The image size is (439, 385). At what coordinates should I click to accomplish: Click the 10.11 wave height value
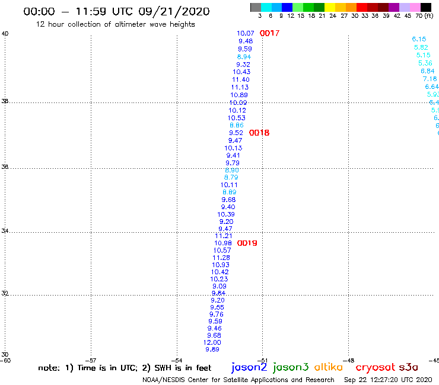[229, 185]
